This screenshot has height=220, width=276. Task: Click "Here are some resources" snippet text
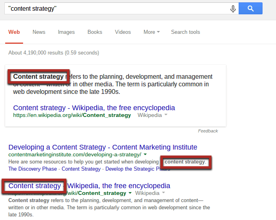click(x=107, y=162)
